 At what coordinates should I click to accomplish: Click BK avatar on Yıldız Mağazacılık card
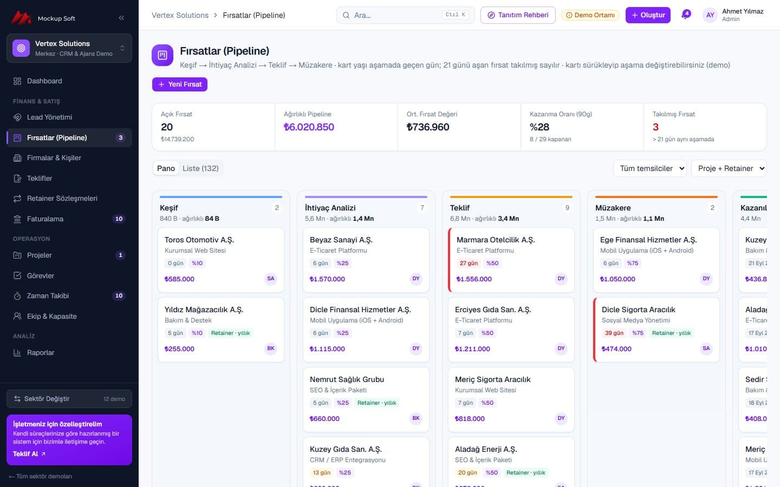pos(271,348)
